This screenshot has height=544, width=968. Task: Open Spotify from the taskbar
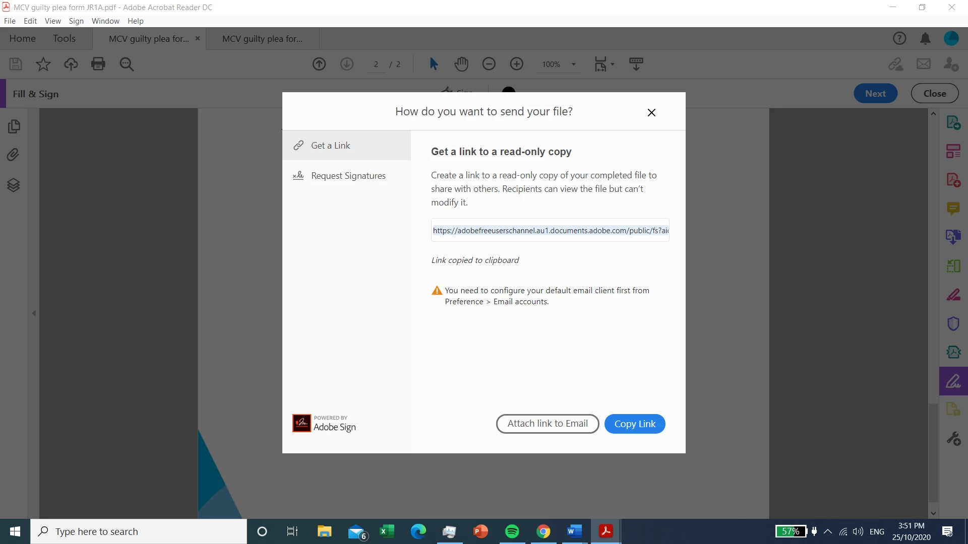pos(512,531)
